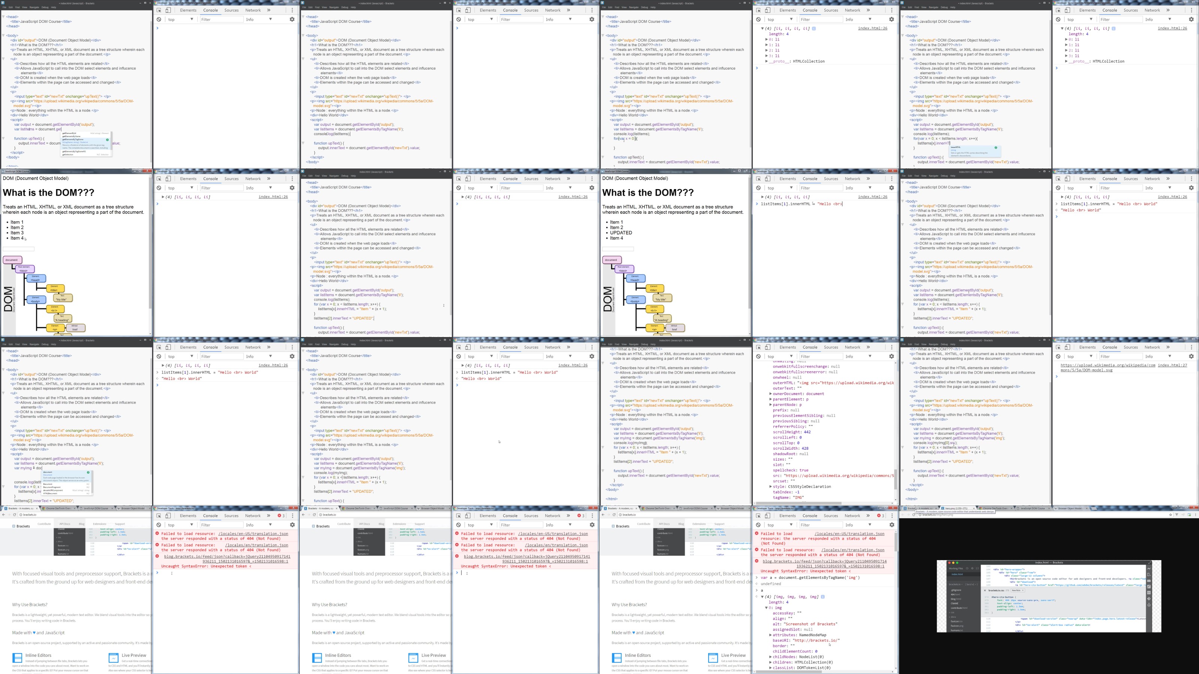The height and width of the screenshot is (674, 1199).
Task: Open Chrome menu dots in hero.png window
Action: (x=1196, y=514)
